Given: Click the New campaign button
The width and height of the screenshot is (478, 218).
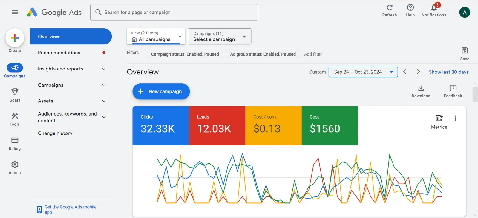Looking at the screenshot, I should pyautogui.click(x=161, y=91).
